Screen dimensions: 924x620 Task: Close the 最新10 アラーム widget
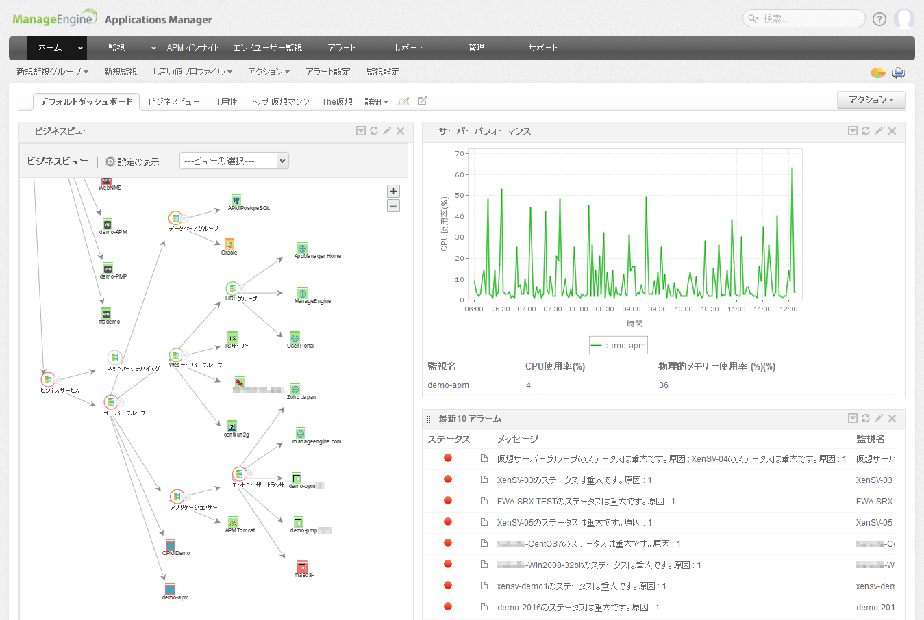pyautogui.click(x=892, y=418)
